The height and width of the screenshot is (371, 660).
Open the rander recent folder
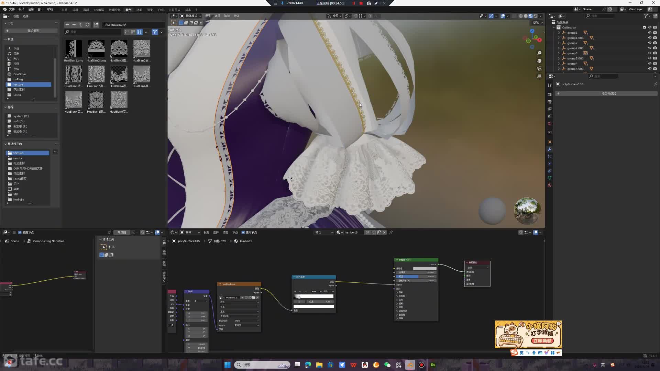coord(27,158)
